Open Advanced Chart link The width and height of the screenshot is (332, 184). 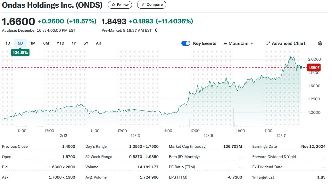coord(288,43)
